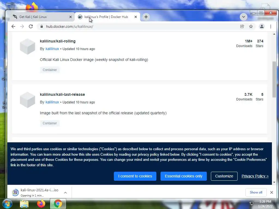Open Windows Explorer from taskbar
Image resolution: width=279 pixels, height=209 pixels.
click(24, 204)
